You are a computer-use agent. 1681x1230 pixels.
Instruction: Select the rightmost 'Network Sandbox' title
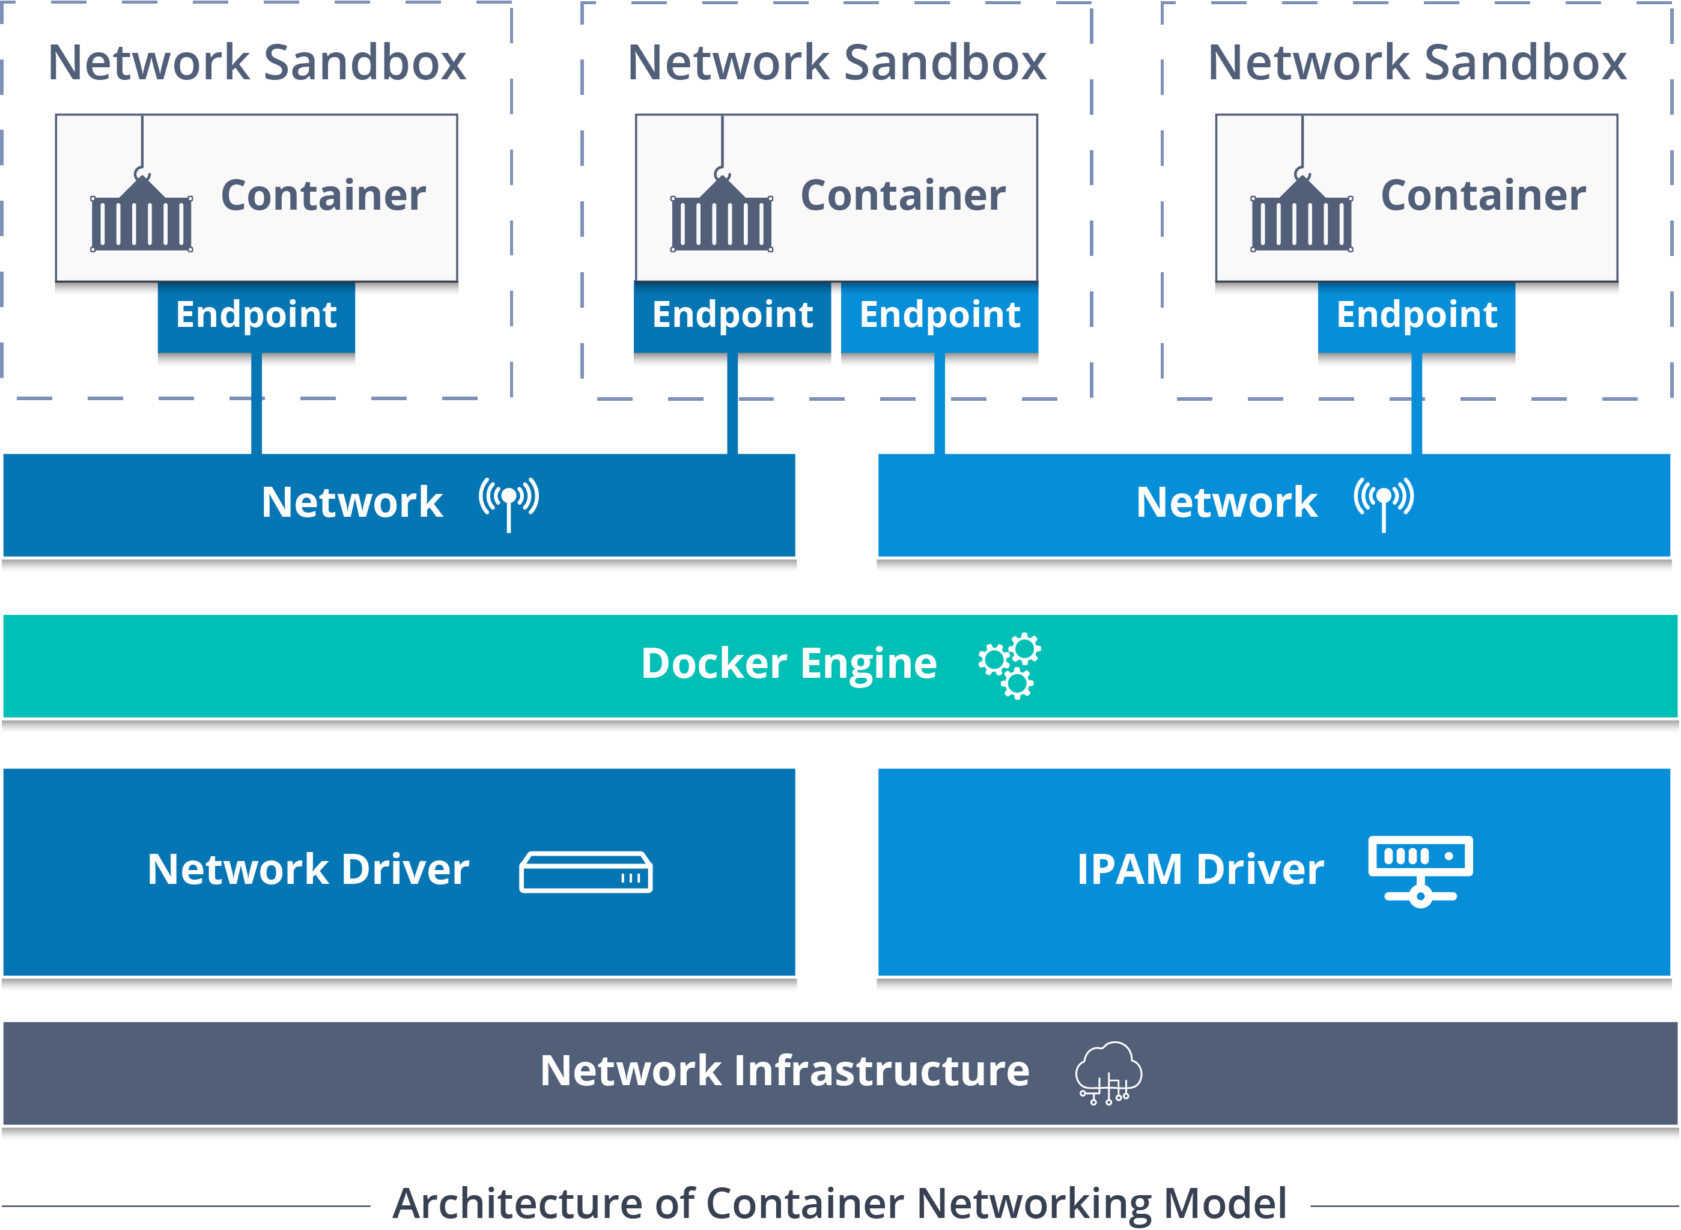point(1417,62)
